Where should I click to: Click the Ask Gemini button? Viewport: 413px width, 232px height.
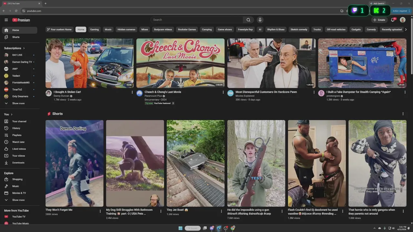378,3
